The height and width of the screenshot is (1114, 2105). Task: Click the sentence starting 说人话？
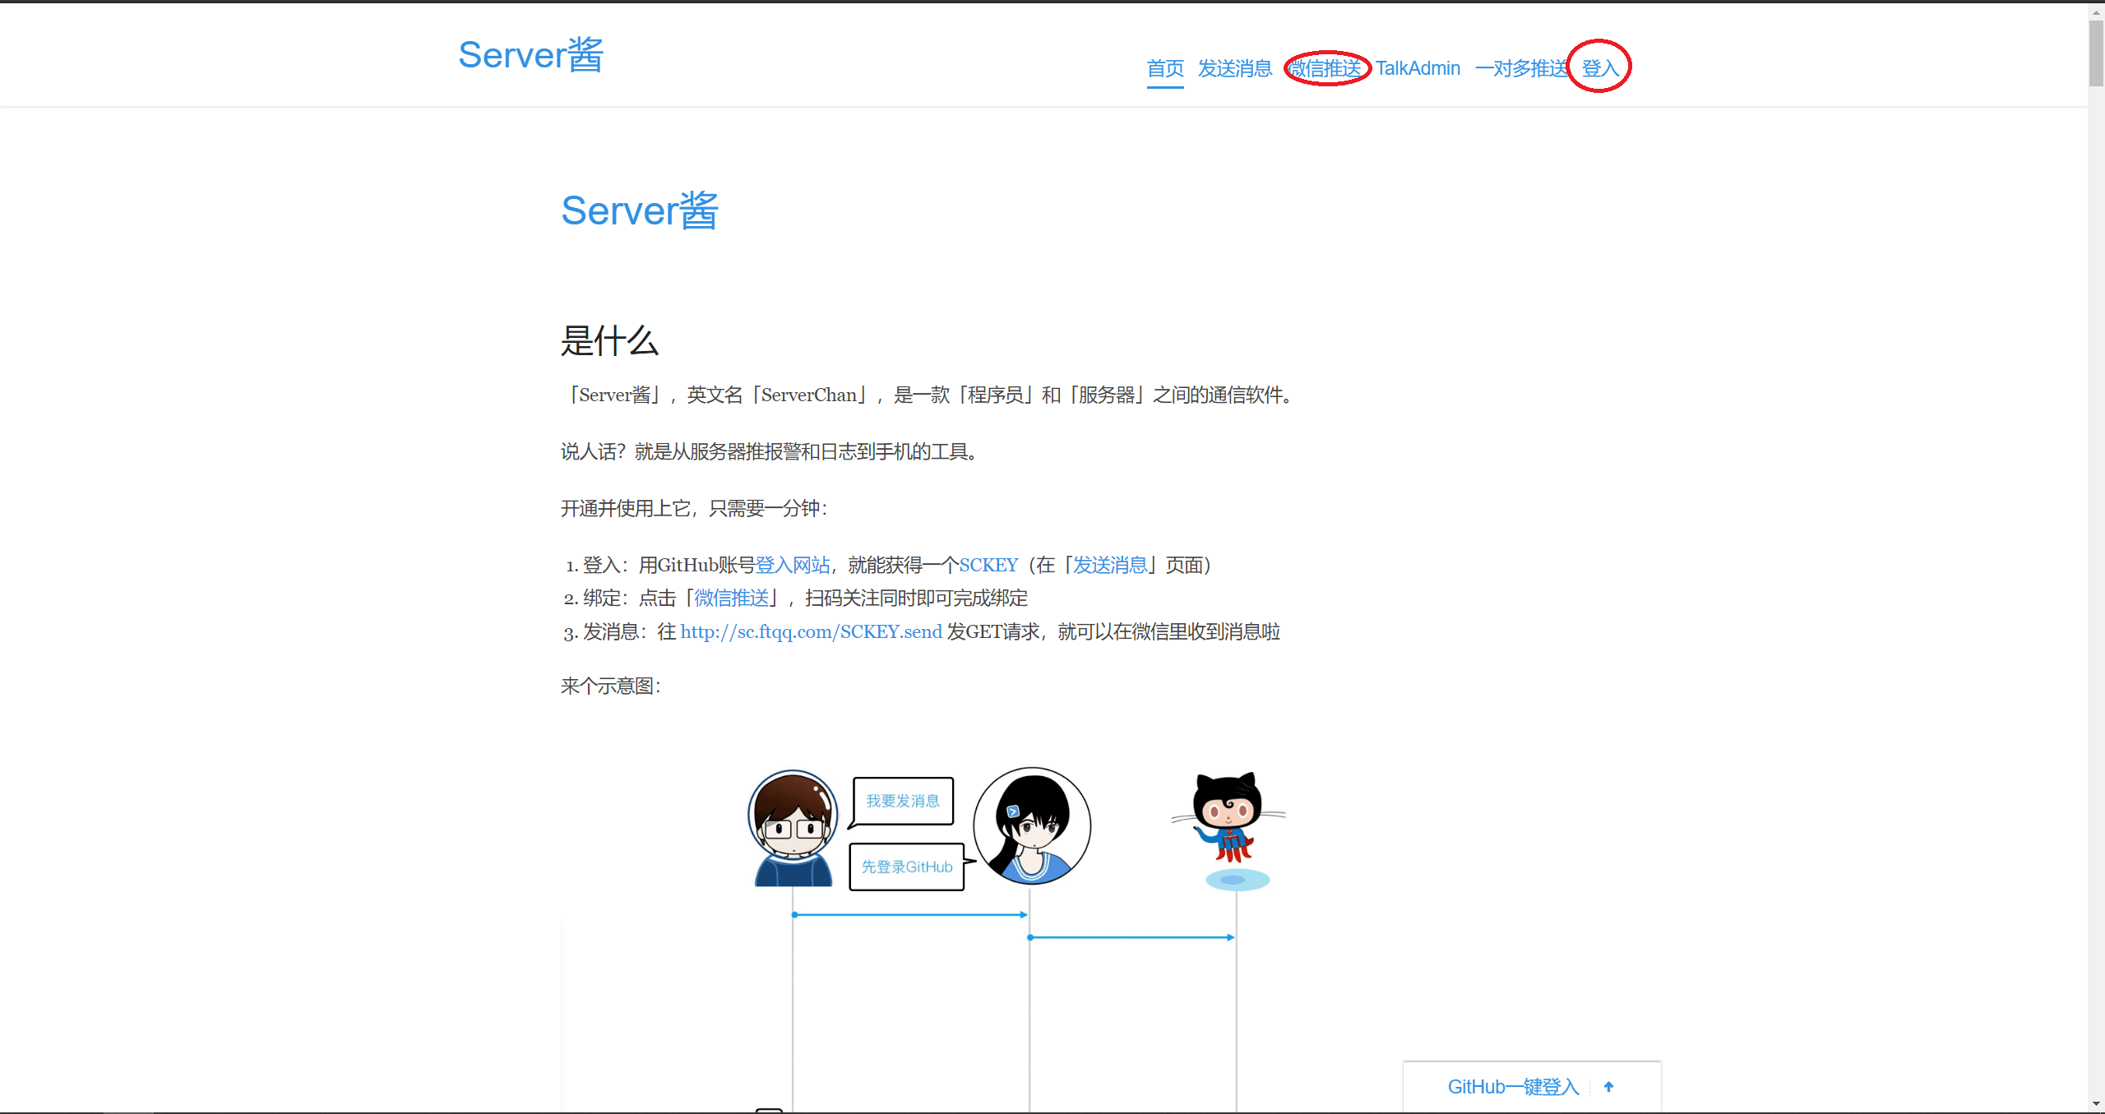pos(770,451)
